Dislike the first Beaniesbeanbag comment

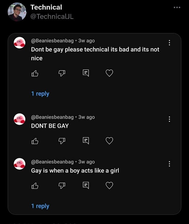pyautogui.click(x=61, y=73)
